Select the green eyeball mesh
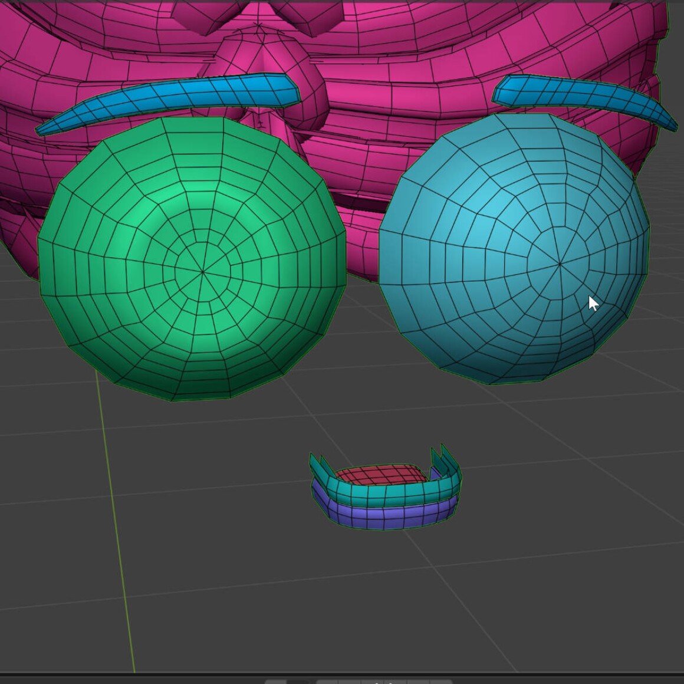 [192, 258]
